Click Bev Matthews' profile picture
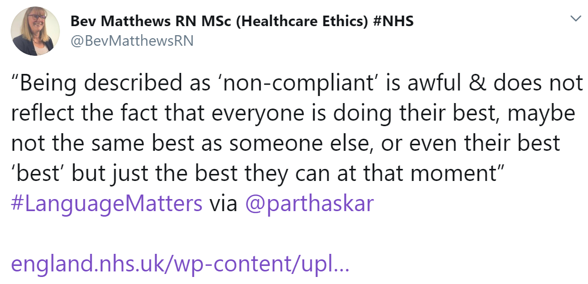588x284 pixels. pyautogui.click(x=32, y=31)
